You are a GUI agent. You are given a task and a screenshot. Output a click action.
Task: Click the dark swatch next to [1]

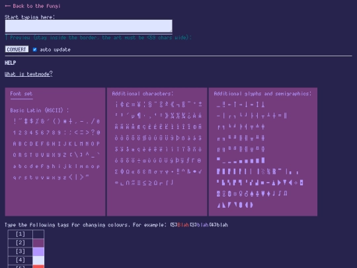click(38, 234)
